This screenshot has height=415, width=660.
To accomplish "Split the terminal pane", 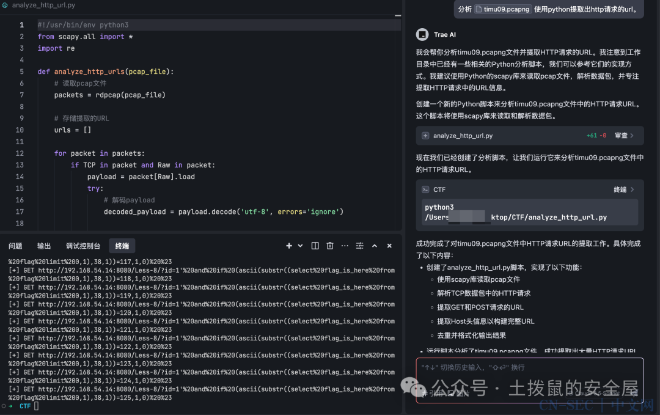I will [315, 246].
